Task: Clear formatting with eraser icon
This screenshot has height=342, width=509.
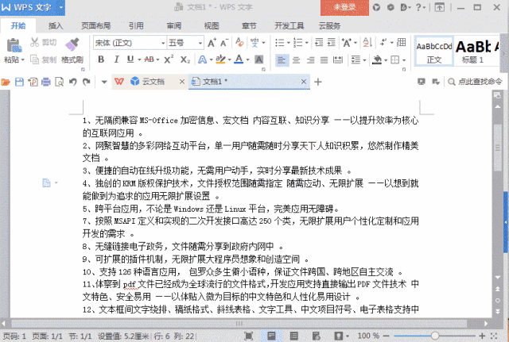Action: 239,42
